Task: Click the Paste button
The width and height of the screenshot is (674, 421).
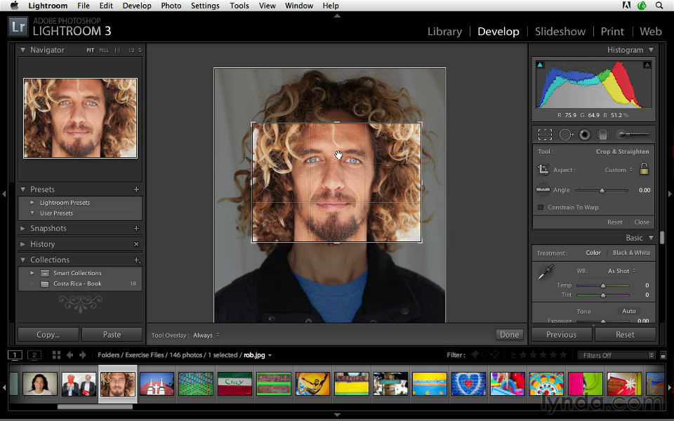Action: click(112, 335)
